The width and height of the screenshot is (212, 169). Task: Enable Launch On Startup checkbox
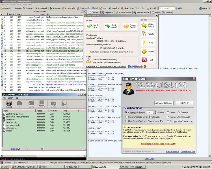168,112
